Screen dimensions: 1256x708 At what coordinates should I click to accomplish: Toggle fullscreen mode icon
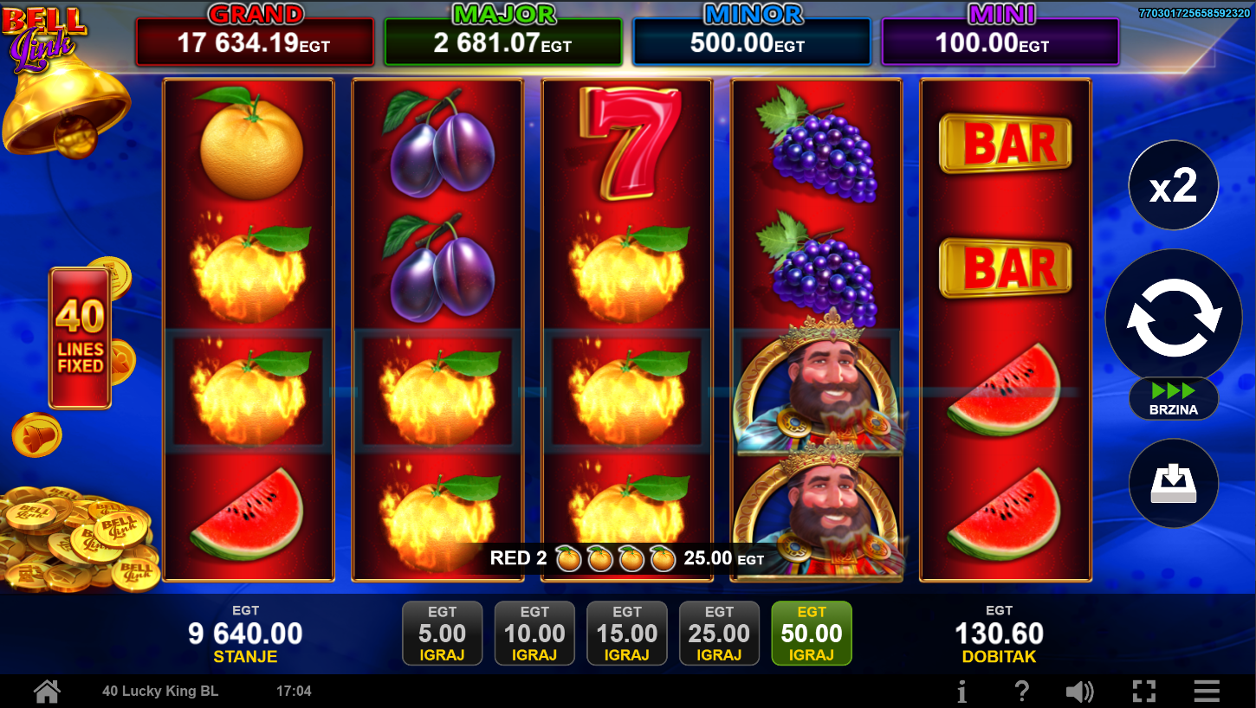pos(1144,691)
